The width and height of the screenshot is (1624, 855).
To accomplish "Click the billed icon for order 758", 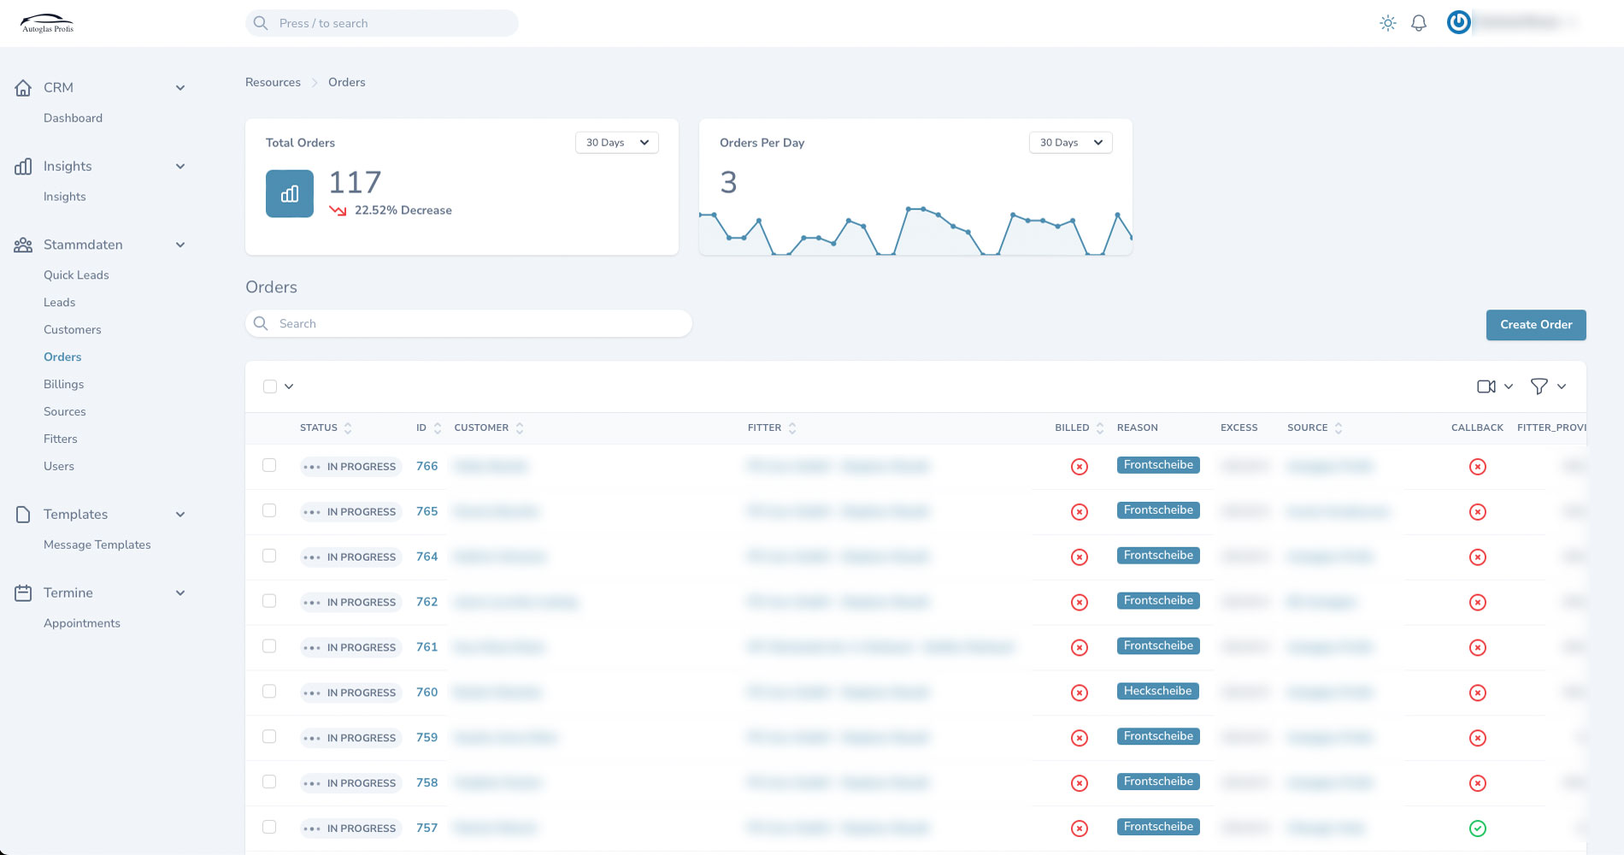I will (1080, 783).
